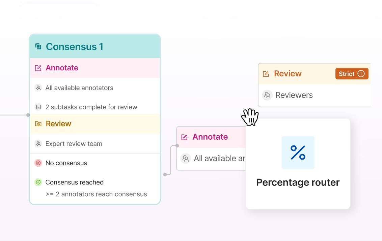Toggle the Strict review mode badge

pyautogui.click(x=352, y=73)
